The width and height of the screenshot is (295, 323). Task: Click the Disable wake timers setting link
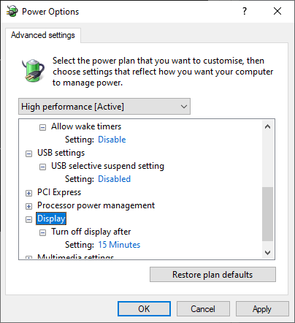click(112, 140)
